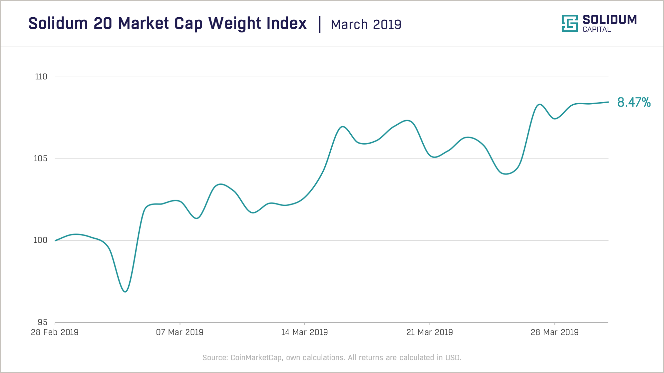Click the index line's starting point at 100
664x373 pixels.
pyautogui.click(x=55, y=240)
